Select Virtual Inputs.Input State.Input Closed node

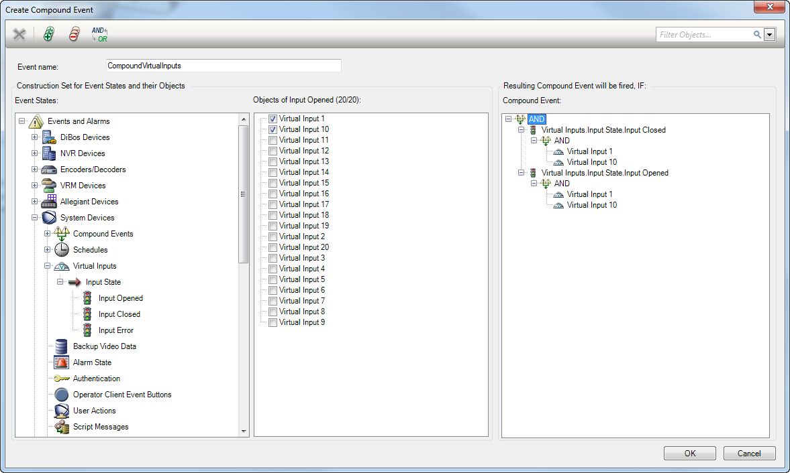point(603,130)
